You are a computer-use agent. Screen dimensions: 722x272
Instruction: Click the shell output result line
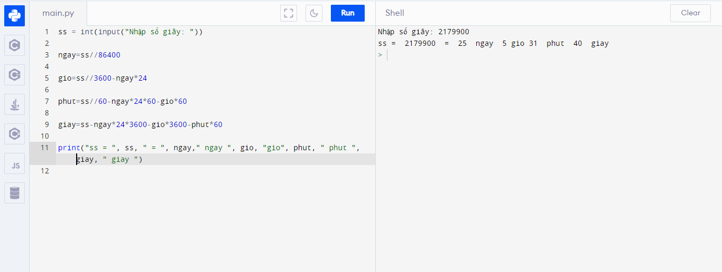point(493,43)
